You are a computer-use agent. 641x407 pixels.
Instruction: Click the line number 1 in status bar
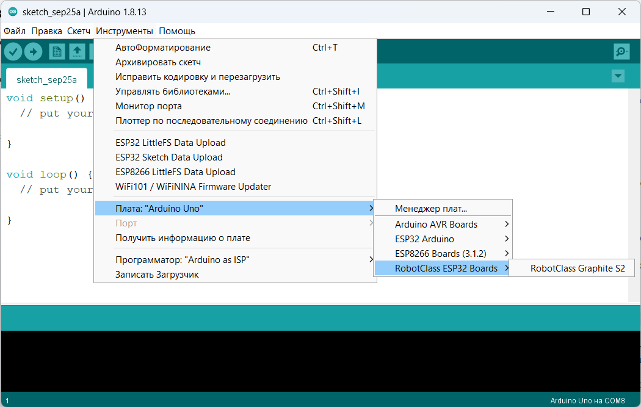(7, 401)
